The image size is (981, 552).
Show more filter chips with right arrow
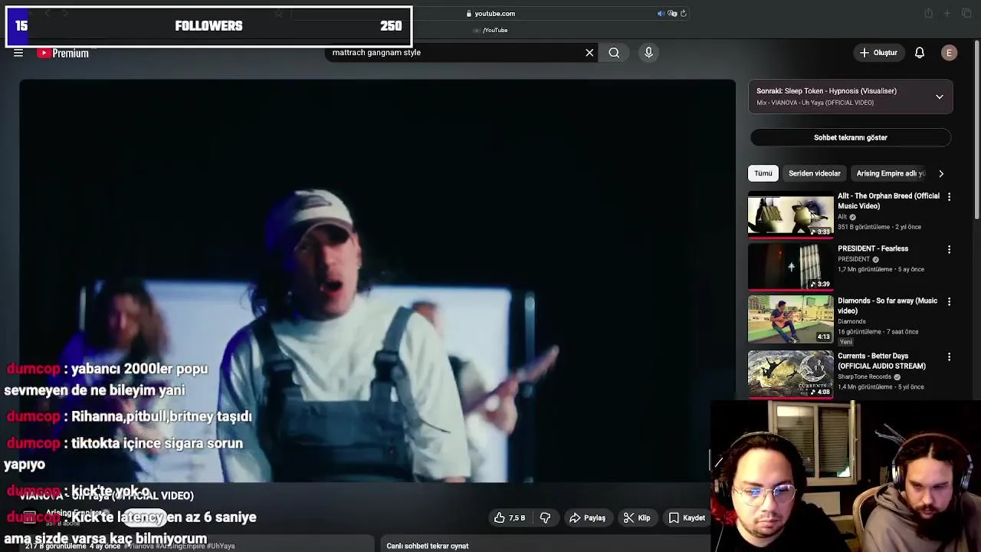941,173
